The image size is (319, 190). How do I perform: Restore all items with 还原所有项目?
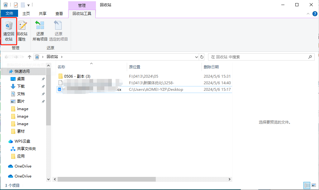(40, 30)
